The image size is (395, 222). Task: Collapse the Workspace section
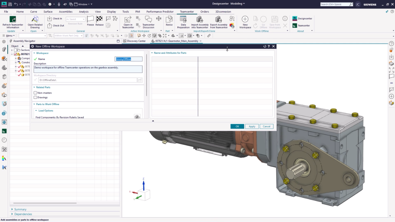point(34,53)
